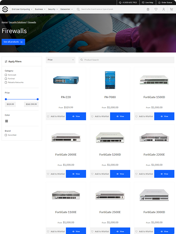The width and height of the screenshot is (176, 234).
Task: Click the FortiGate 2200E product title
Action: tap(154, 155)
